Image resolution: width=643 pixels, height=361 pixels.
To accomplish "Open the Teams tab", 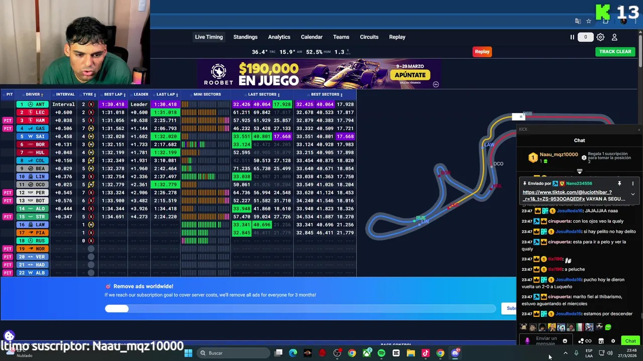I will (x=341, y=37).
